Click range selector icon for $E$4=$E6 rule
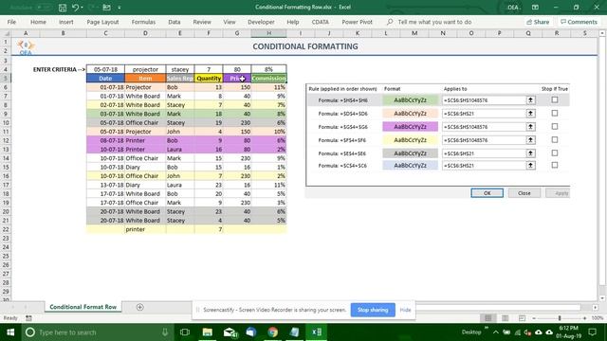 pos(530,153)
